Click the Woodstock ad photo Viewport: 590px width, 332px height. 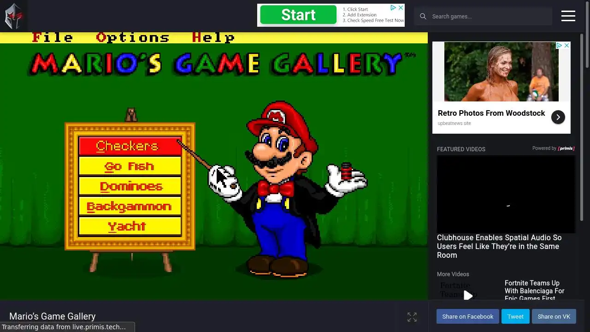(501, 71)
